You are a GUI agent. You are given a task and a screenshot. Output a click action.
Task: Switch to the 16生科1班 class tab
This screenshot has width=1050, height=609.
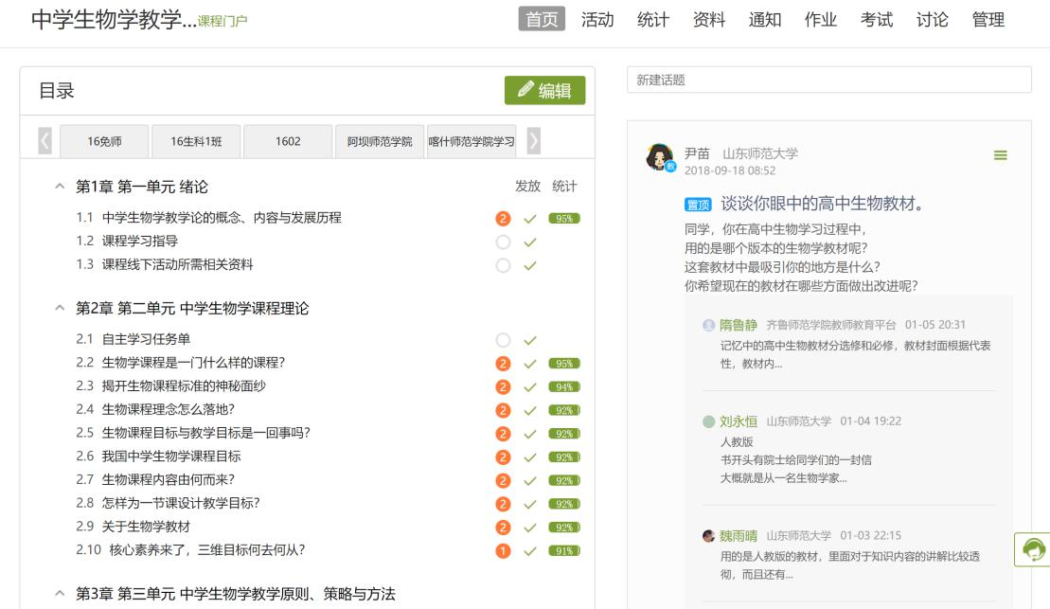[196, 142]
